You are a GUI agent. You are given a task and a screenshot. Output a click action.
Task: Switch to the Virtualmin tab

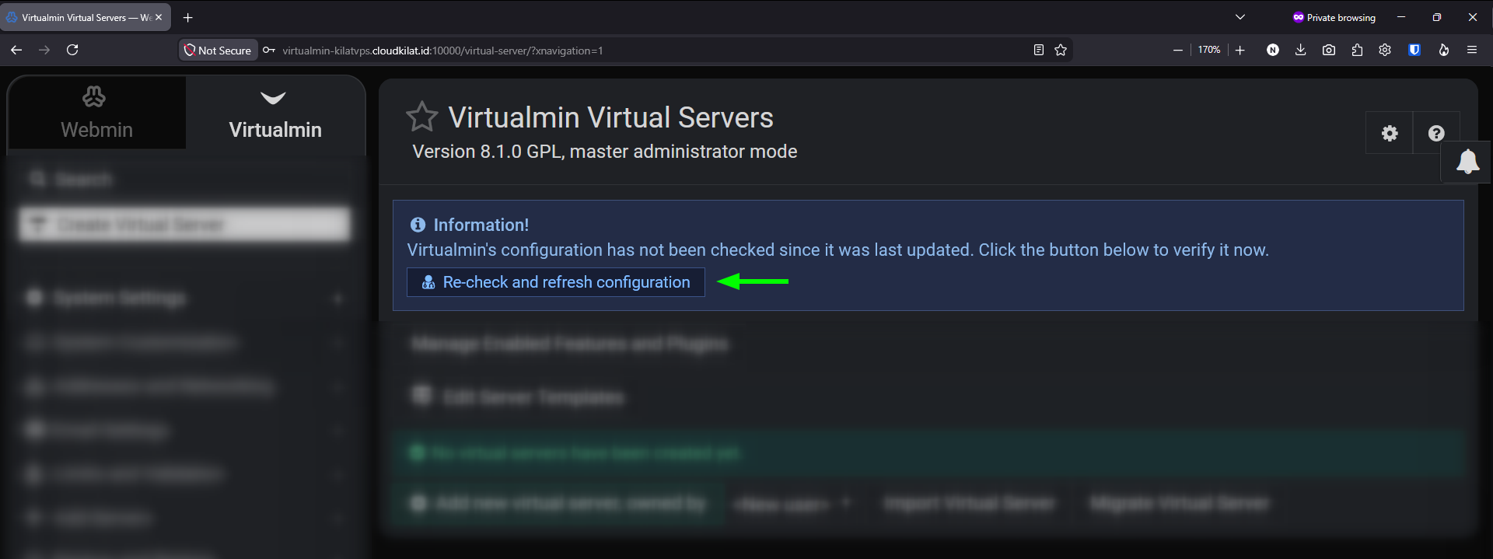[x=275, y=113]
